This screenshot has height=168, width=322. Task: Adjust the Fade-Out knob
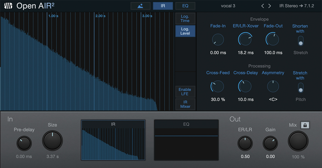pos(273,40)
